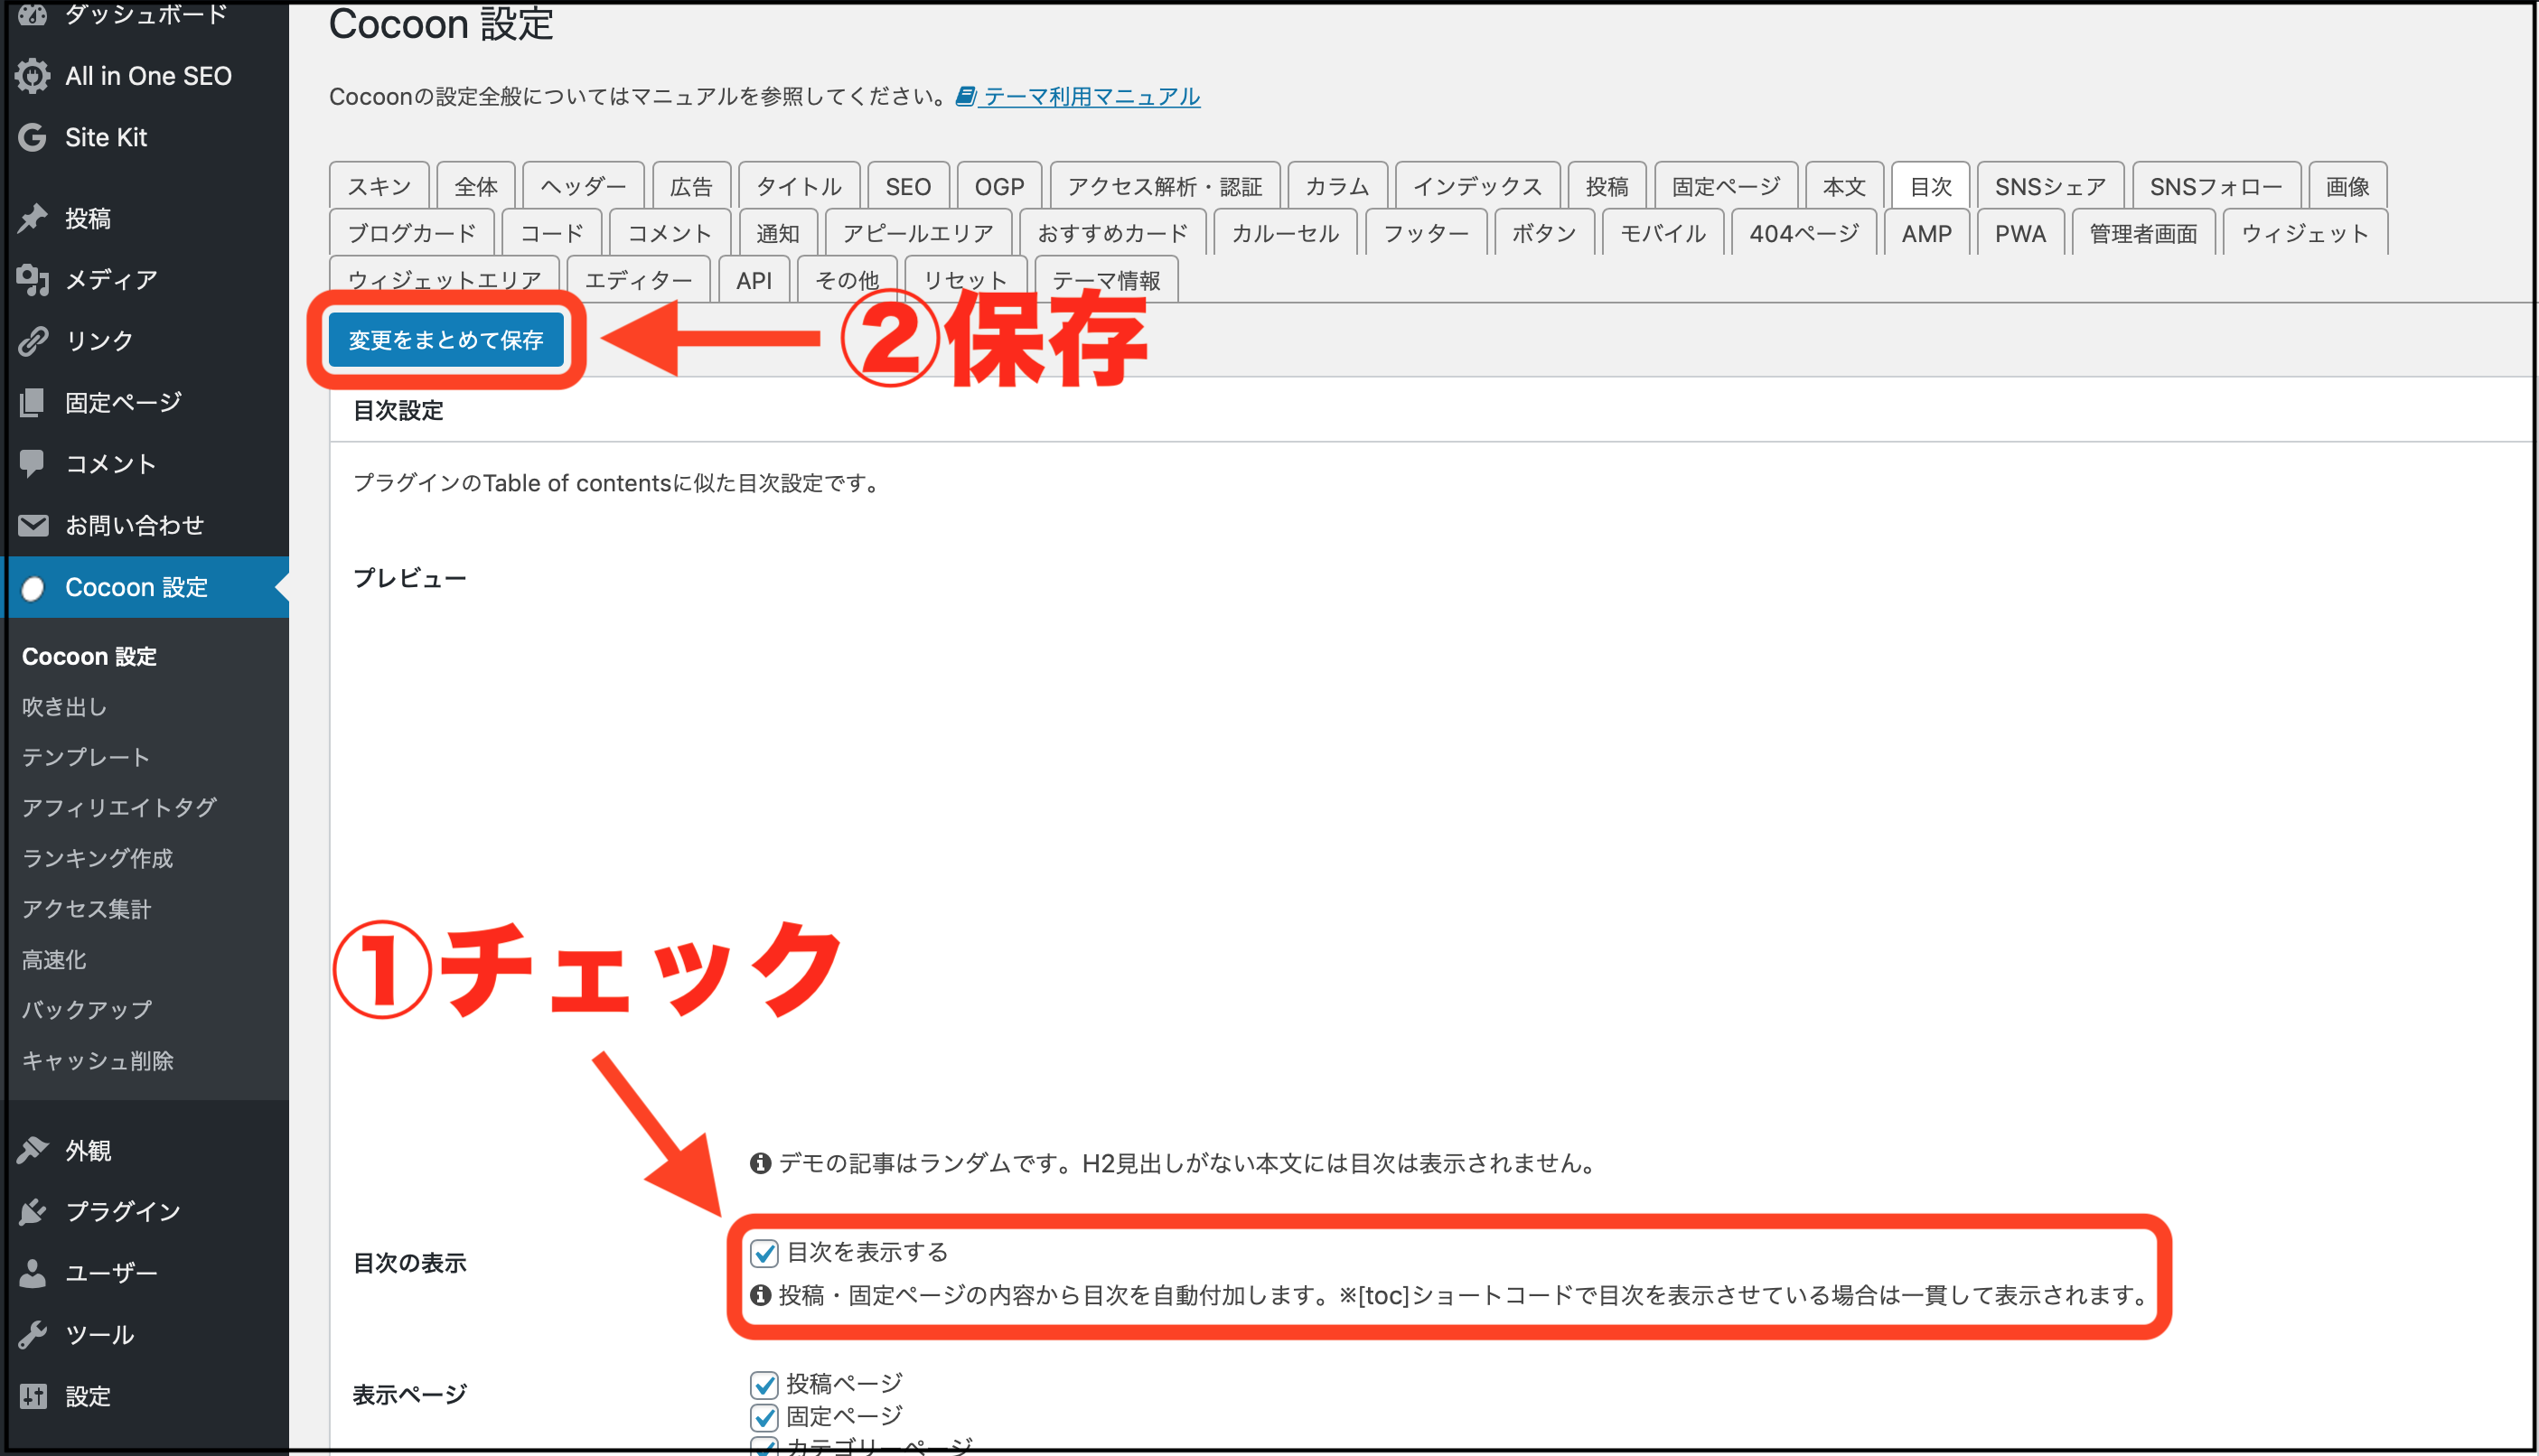The image size is (2539, 1456).
Task: Open the 通知 tab
Action: (x=777, y=233)
